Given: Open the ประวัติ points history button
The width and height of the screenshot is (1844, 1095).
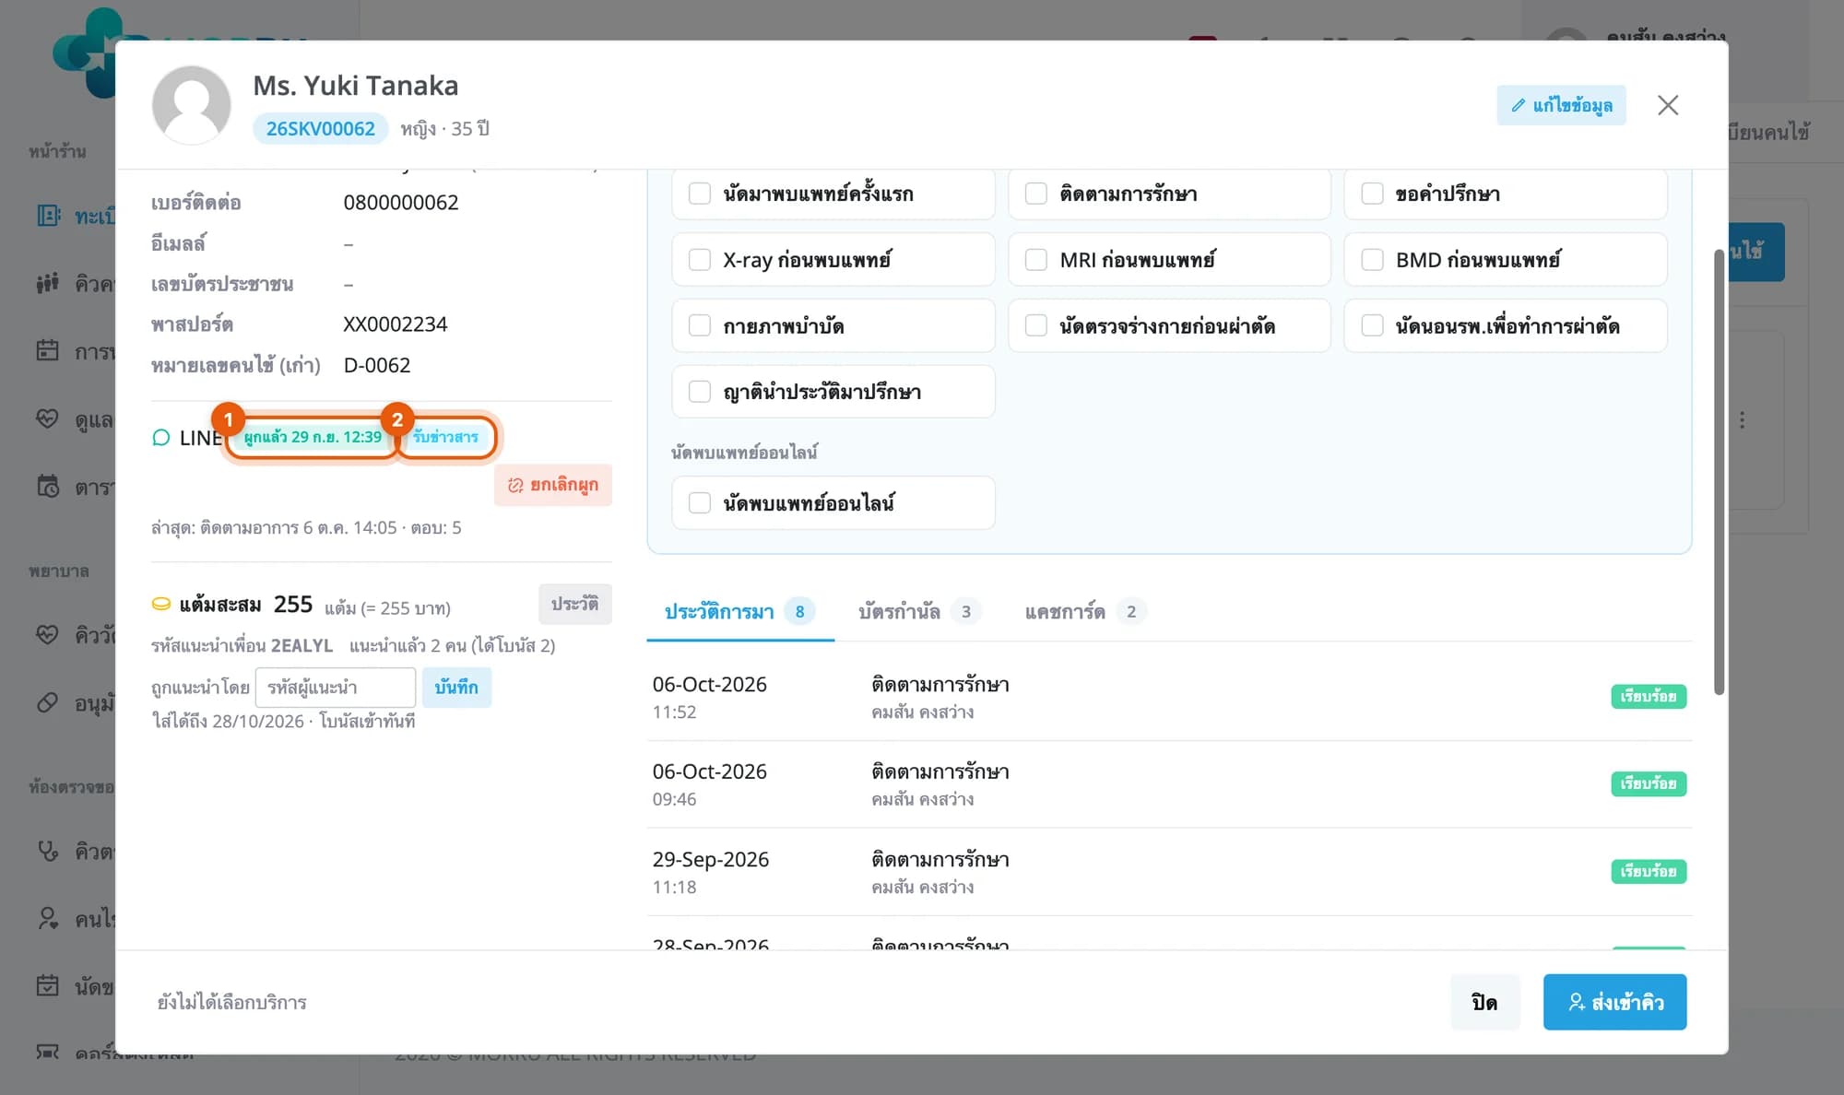Looking at the screenshot, I should pos(575,605).
